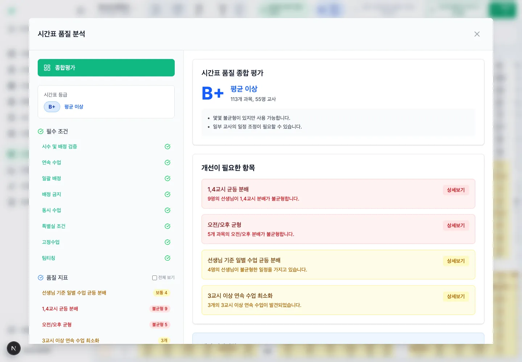Toggle the 전체 보기 checkbox
The width and height of the screenshot is (522, 362).
154,278
